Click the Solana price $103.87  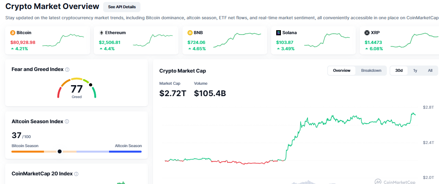(x=285, y=43)
